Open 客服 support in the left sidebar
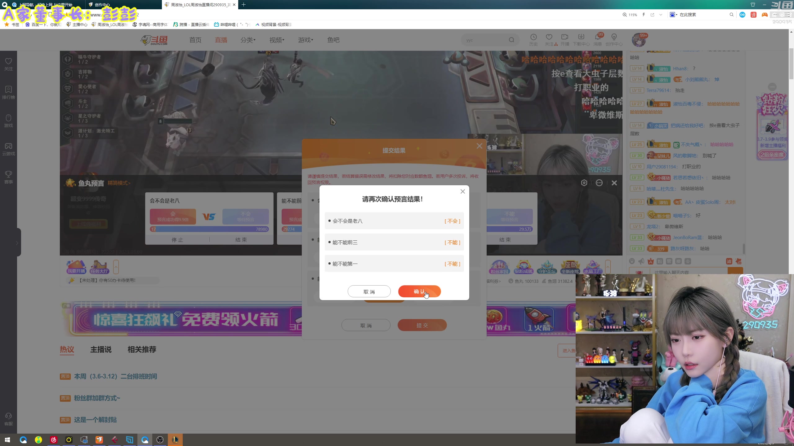794x446 pixels. (x=8, y=419)
